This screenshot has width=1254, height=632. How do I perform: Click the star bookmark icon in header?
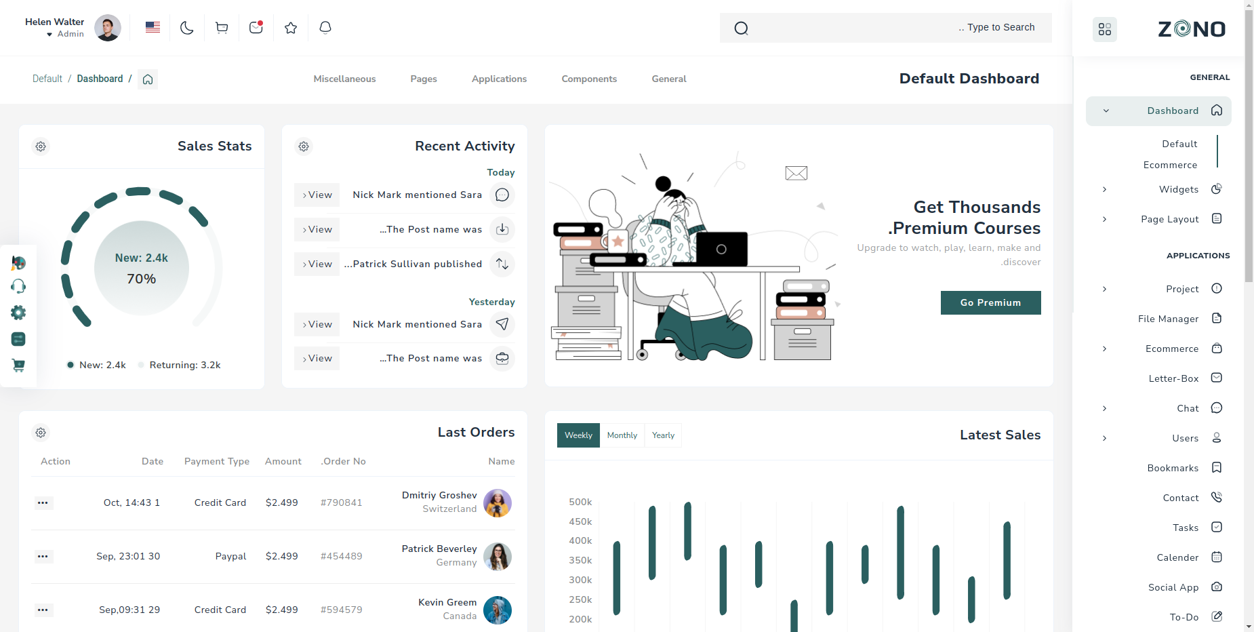click(291, 28)
